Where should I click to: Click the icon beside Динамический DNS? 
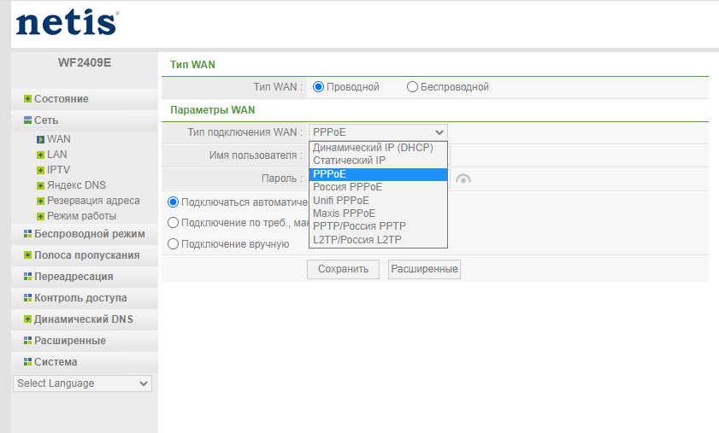pos(27,319)
